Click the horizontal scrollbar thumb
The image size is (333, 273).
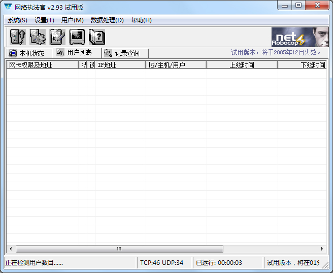[119, 249]
